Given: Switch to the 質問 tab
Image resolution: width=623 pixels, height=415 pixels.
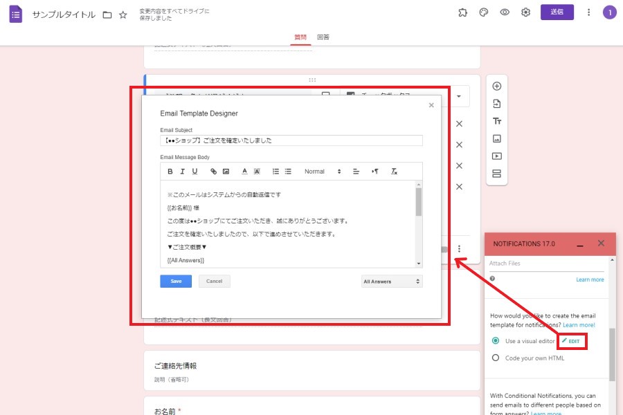Looking at the screenshot, I should [300, 37].
